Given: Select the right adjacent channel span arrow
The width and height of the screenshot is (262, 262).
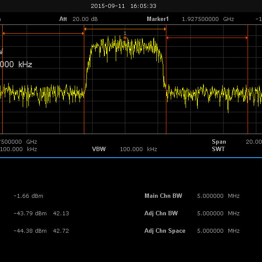Looking at the screenshot, I should point(207,38).
